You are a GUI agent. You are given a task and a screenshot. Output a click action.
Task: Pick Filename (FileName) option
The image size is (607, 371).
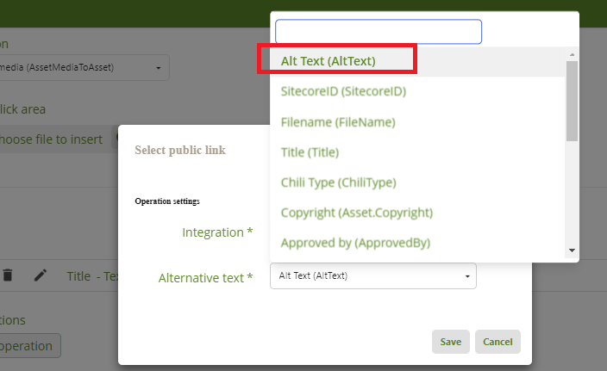pyautogui.click(x=338, y=122)
